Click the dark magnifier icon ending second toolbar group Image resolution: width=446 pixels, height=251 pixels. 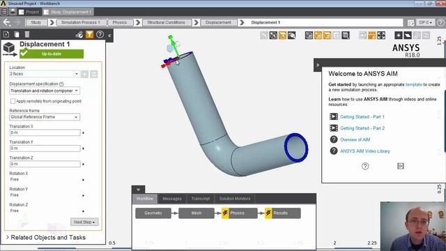(x=346, y=36)
